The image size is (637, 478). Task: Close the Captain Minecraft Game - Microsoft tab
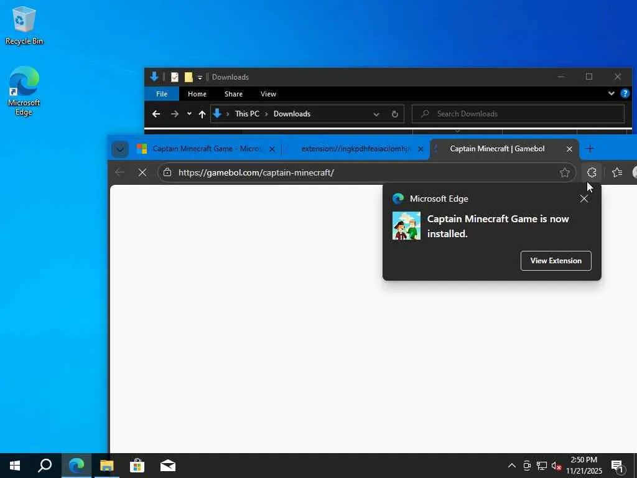click(x=272, y=149)
